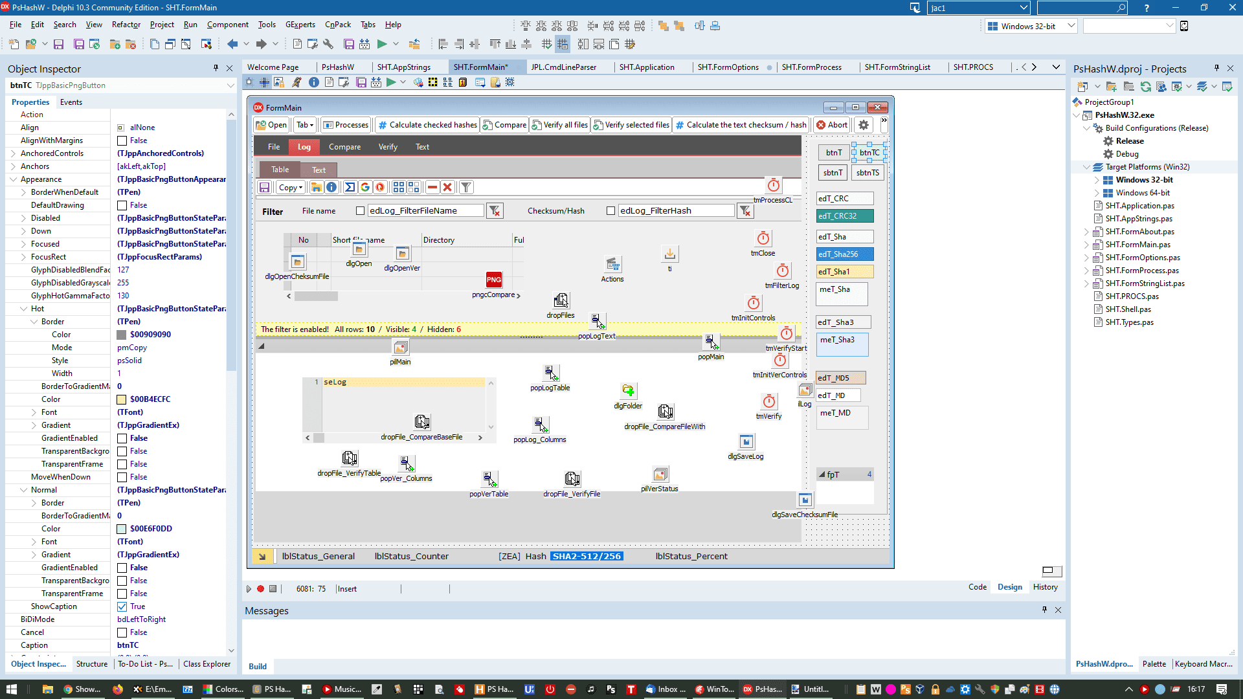
Task: Click the Calculate checked hashes button
Action: tap(427, 125)
